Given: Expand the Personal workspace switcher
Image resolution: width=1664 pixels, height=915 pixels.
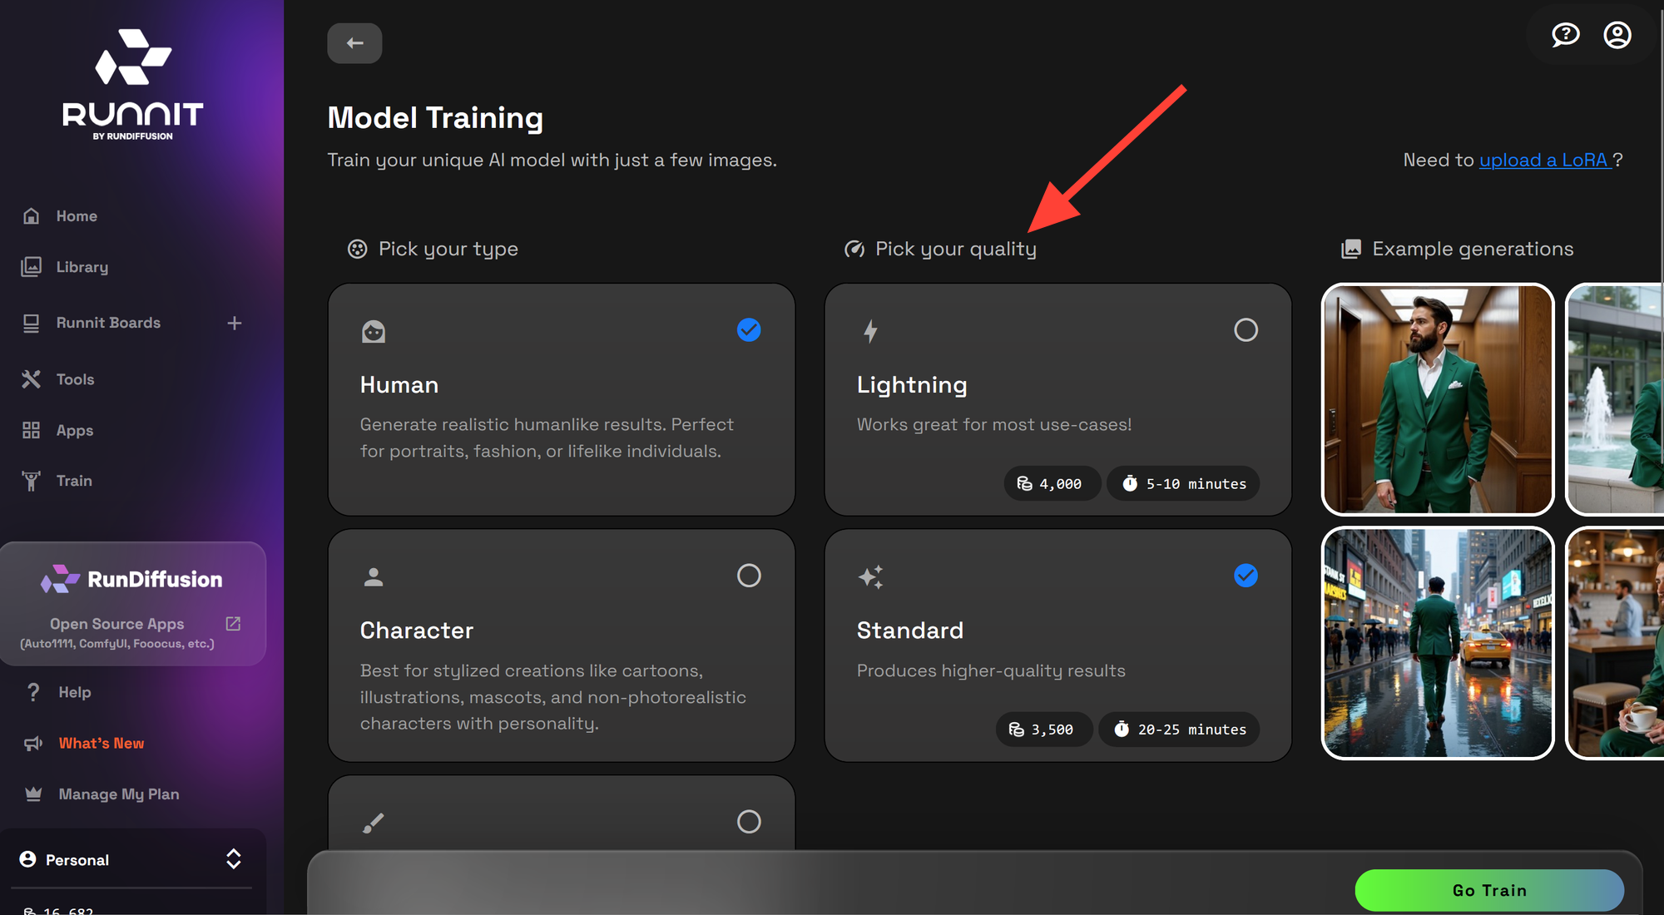Looking at the screenshot, I should [234, 859].
